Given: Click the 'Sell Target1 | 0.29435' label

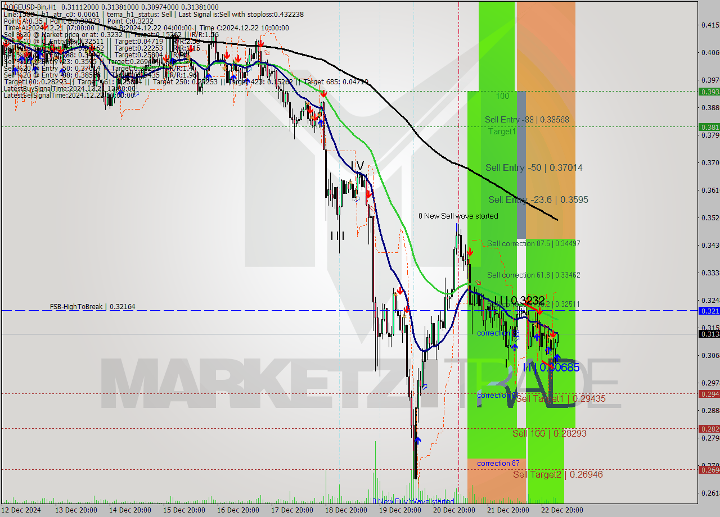Looking at the screenshot, I should pyautogui.click(x=561, y=398).
